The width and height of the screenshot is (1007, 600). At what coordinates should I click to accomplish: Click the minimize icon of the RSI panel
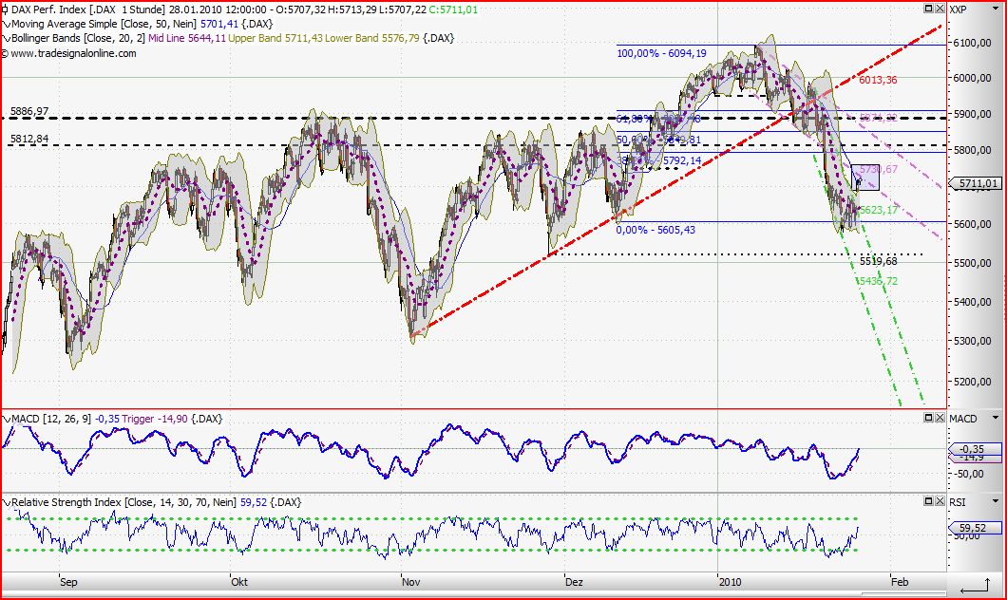click(x=928, y=502)
